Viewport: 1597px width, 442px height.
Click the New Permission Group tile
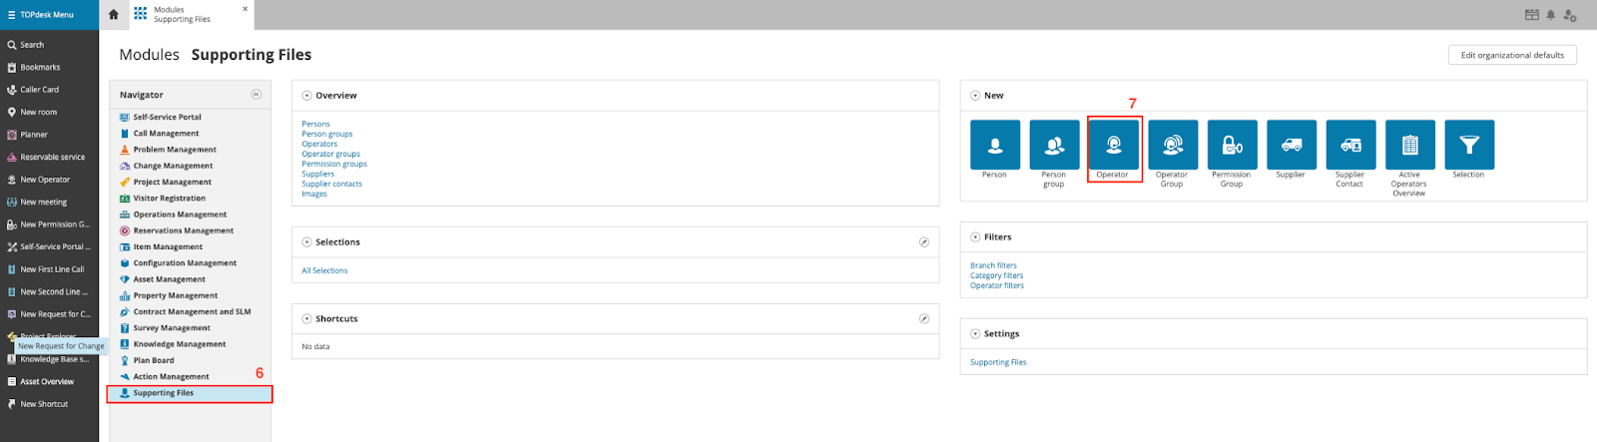(1232, 145)
